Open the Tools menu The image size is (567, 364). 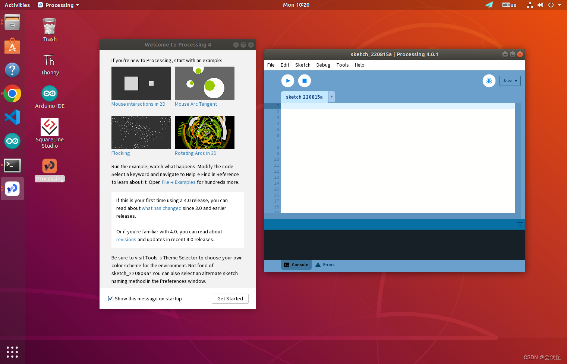tap(343, 65)
